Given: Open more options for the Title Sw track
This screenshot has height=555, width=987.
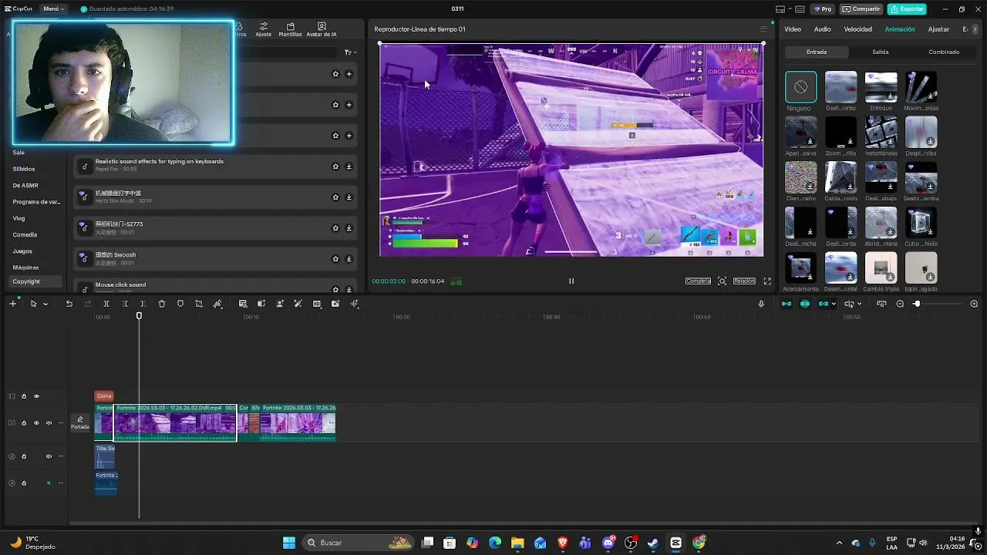Looking at the screenshot, I should pos(61,456).
